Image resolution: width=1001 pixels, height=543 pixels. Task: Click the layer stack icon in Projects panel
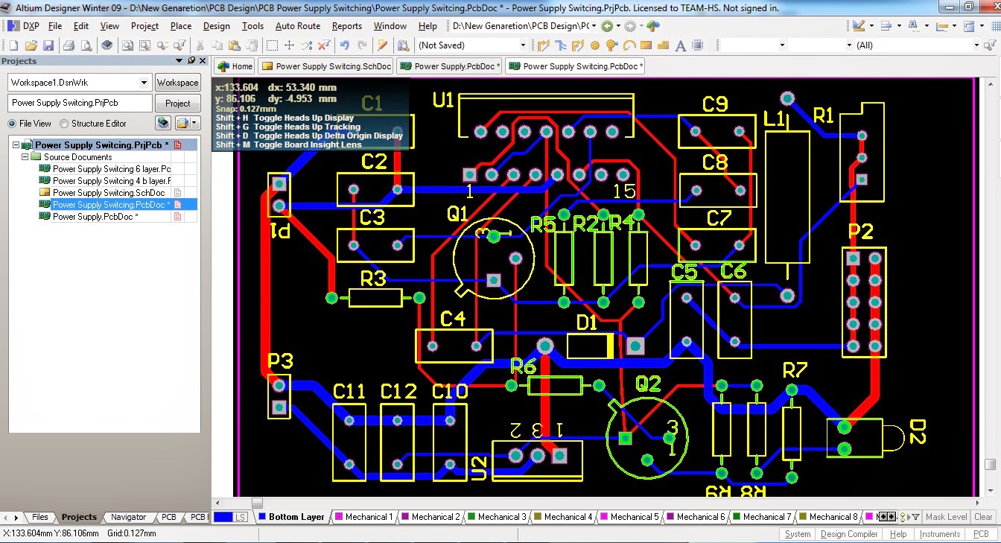pyautogui.click(x=163, y=123)
